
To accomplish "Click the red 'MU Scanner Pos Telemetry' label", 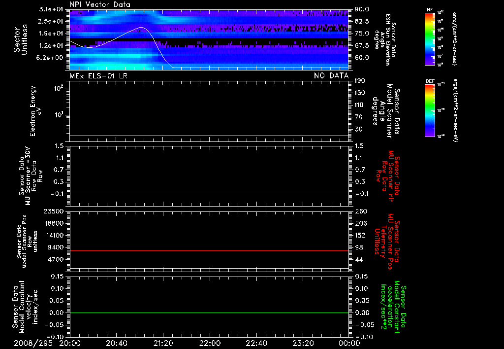I will [x=387, y=242].
